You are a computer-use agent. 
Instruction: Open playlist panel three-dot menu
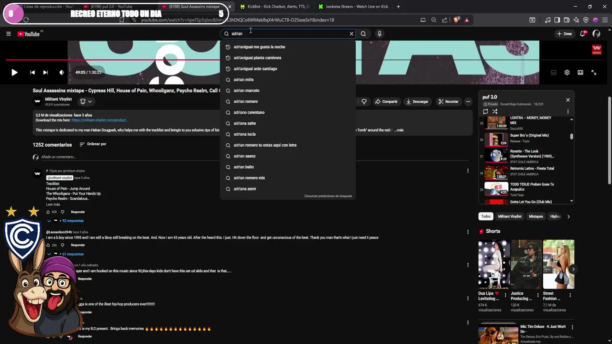click(568, 111)
